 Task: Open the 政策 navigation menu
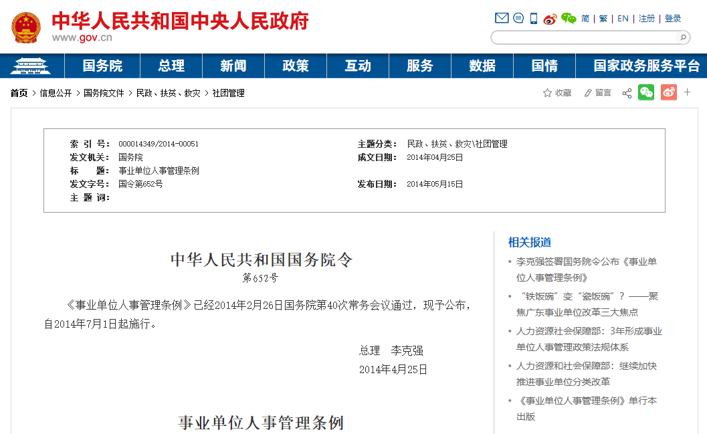[x=296, y=66]
